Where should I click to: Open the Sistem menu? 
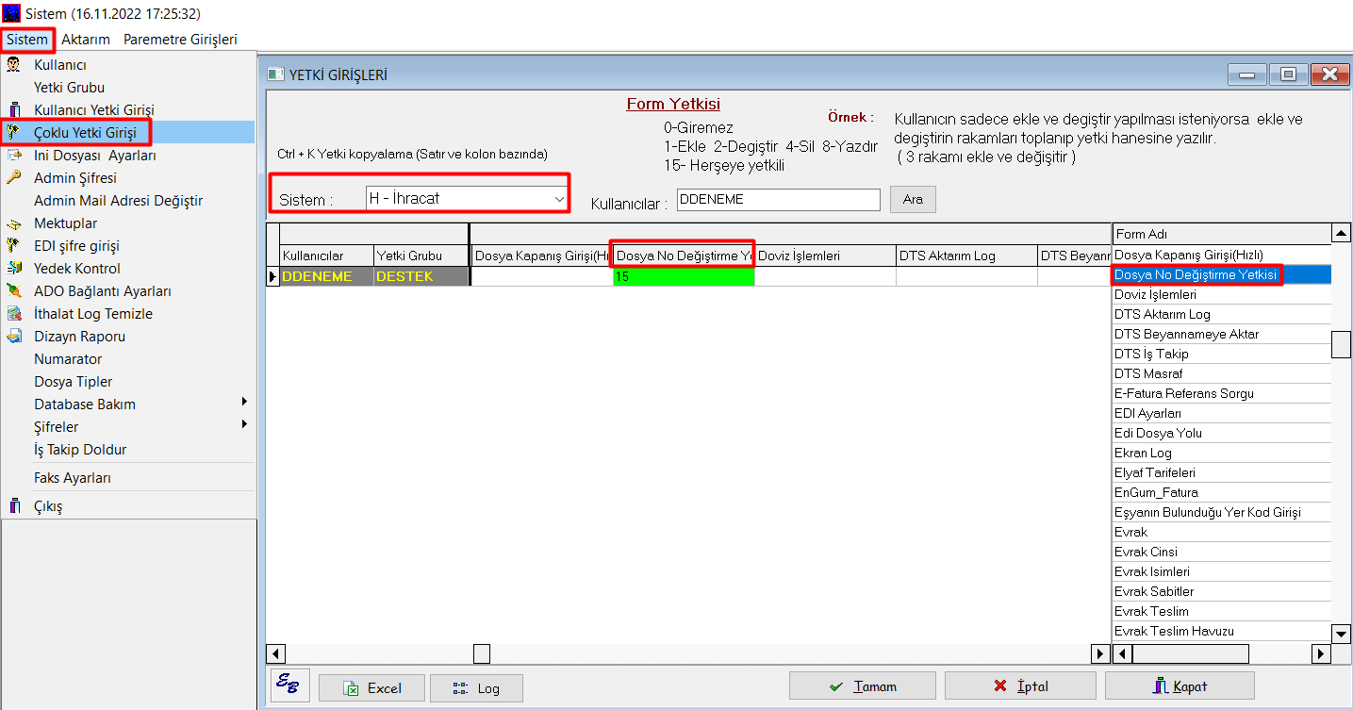click(27, 40)
